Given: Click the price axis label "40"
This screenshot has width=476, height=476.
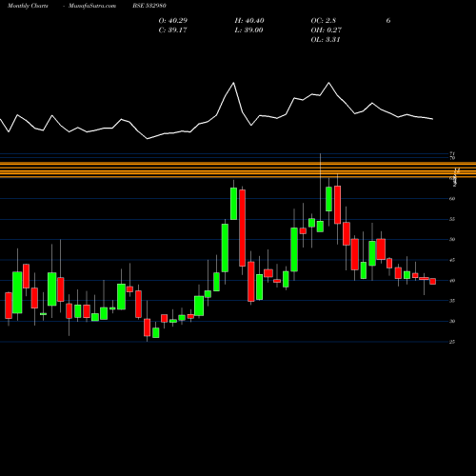Looking at the screenshot, I should [x=452, y=281].
